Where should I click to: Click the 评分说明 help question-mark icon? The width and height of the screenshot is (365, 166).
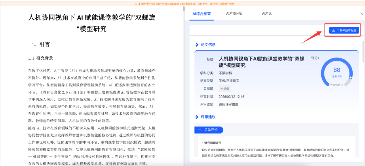click(342, 85)
